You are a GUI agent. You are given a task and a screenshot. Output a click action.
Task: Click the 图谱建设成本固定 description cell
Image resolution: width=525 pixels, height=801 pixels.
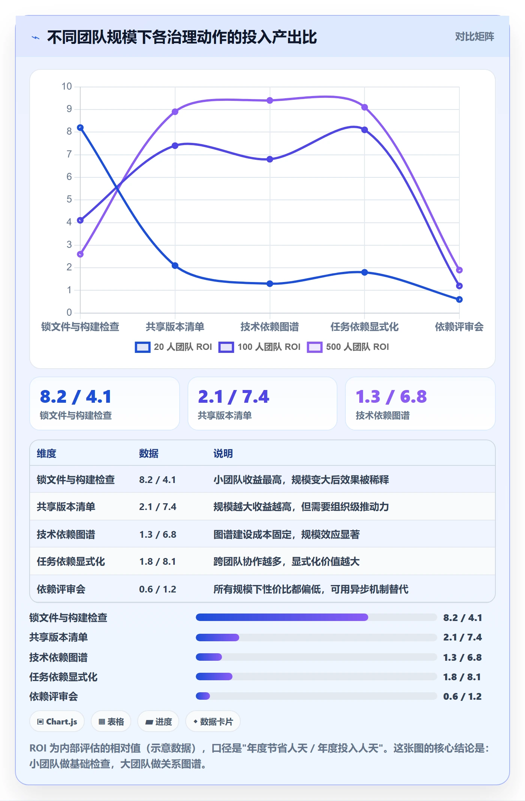tap(286, 534)
